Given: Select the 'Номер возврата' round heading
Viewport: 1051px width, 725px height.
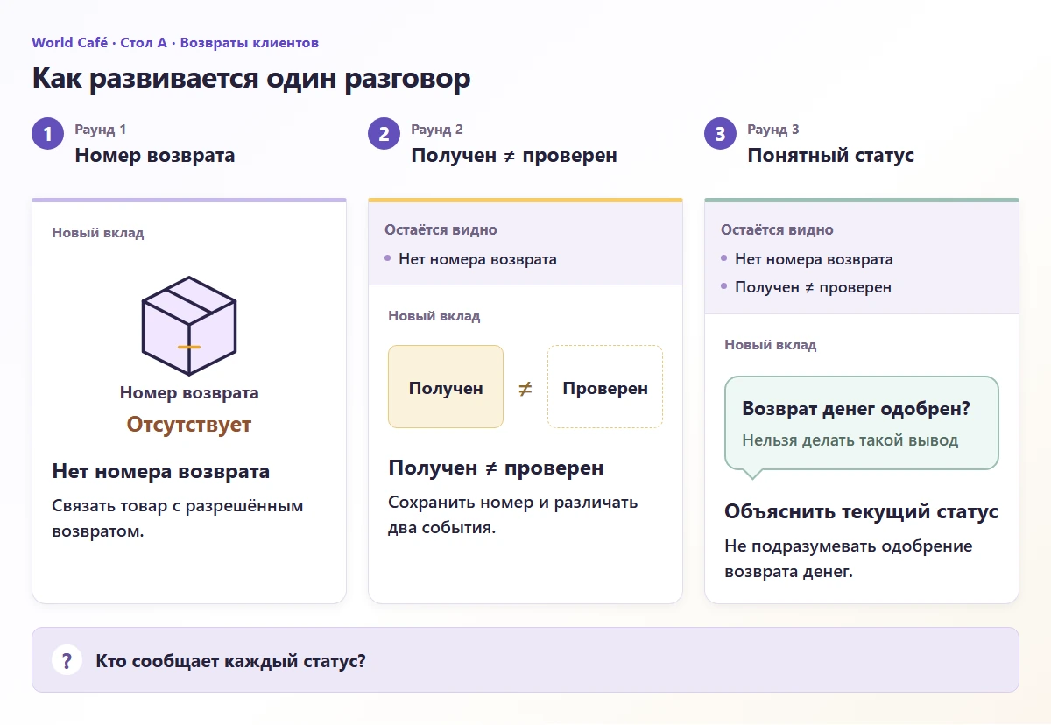Looking at the screenshot, I should tap(155, 156).
